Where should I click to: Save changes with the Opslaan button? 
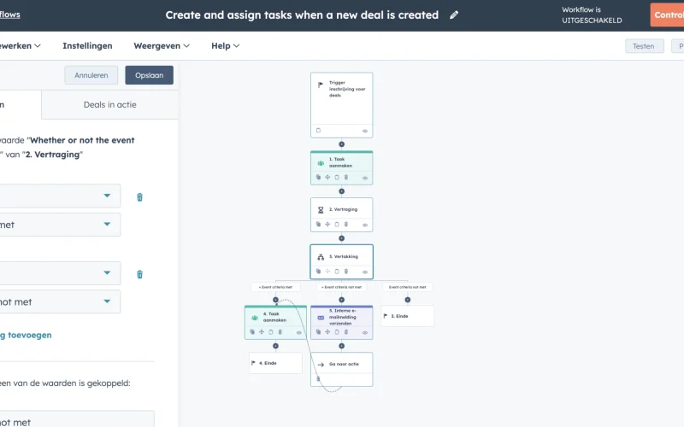coord(149,75)
